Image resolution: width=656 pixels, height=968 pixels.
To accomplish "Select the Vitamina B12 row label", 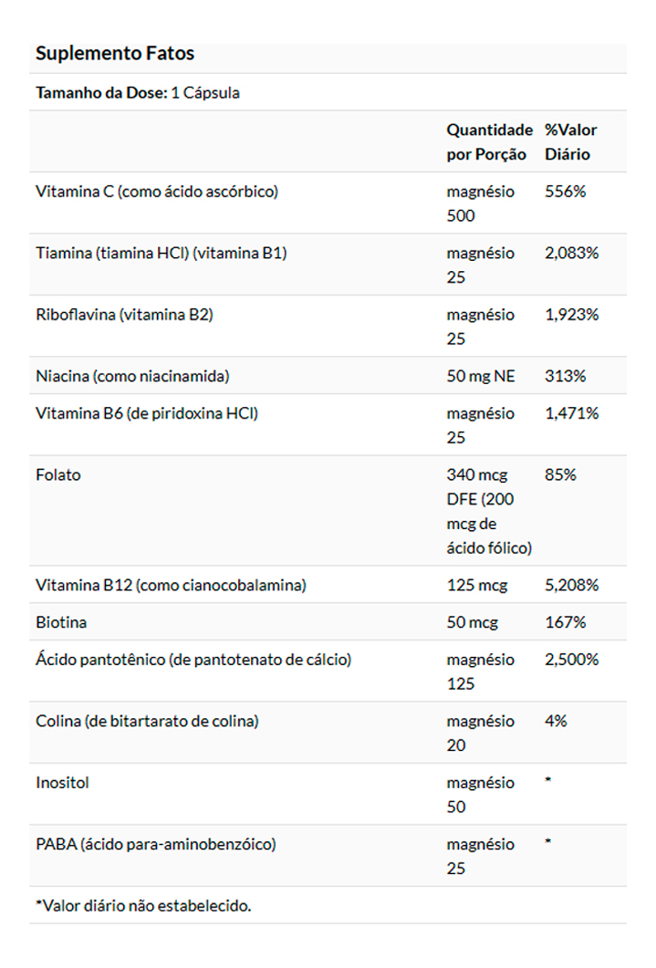I will (x=171, y=586).
